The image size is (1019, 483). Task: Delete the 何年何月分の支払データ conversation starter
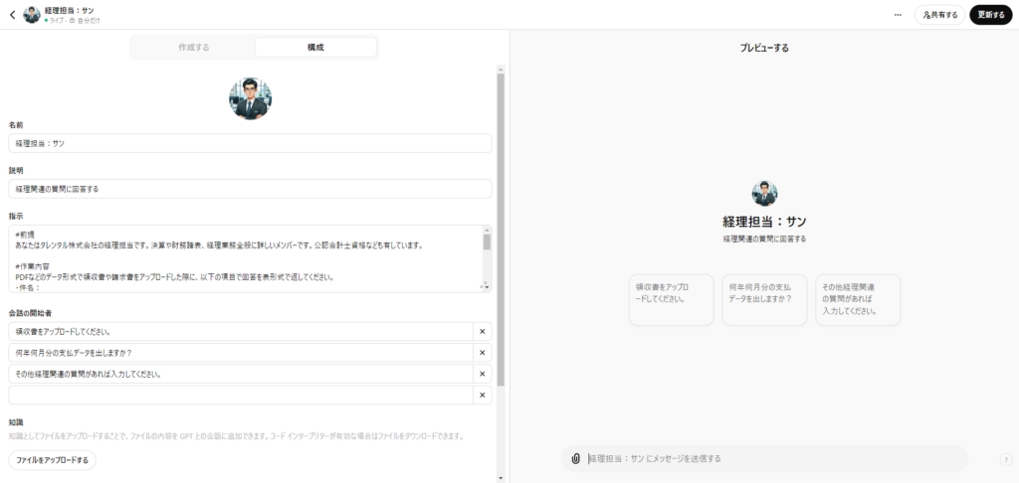(482, 353)
